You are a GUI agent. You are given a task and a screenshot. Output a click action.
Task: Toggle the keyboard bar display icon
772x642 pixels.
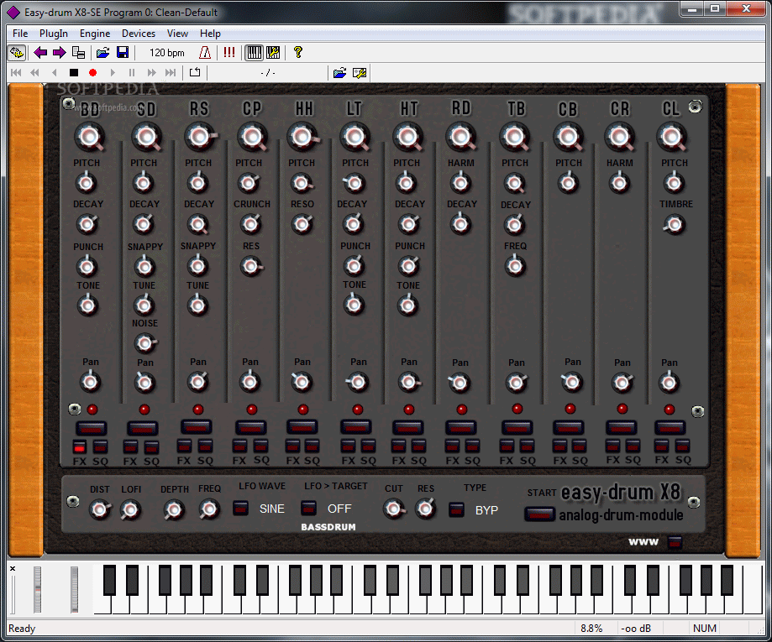[254, 52]
